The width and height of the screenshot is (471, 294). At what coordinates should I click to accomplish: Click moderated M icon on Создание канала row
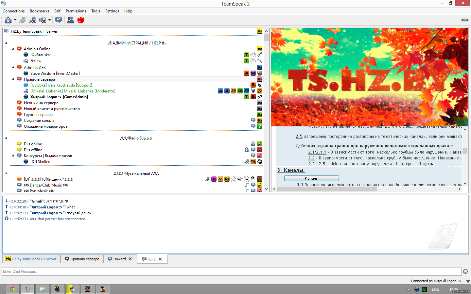tap(253, 121)
